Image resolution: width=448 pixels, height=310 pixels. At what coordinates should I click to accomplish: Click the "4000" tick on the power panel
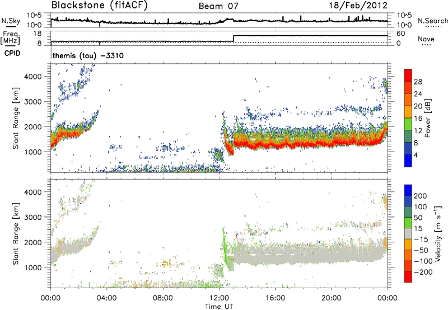[33, 77]
